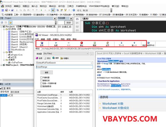This screenshot has height=127, width=166.
Task: Click the filter ellipsis (...) button
Action: [x=92, y=54]
